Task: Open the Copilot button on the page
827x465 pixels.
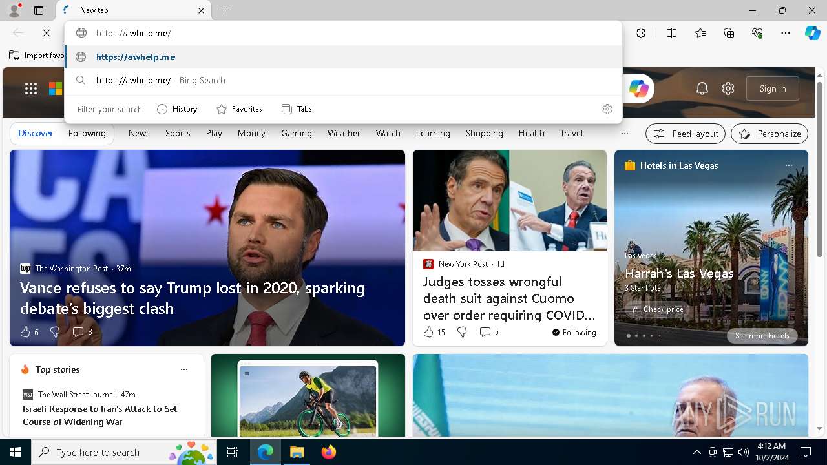Action: 639,88
